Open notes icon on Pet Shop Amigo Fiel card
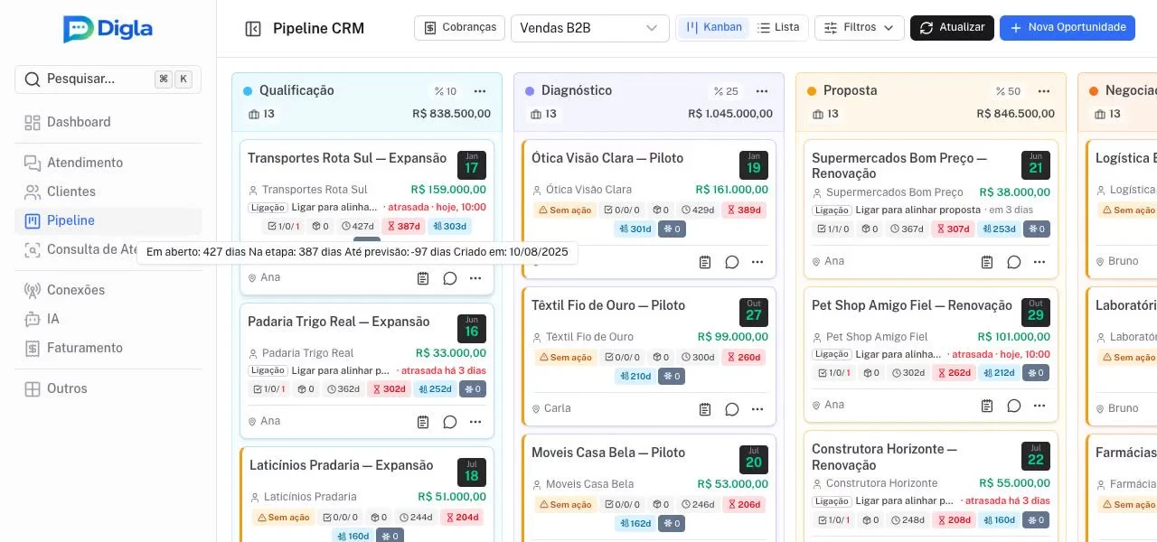This screenshot has width=1157, height=542. click(987, 406)
